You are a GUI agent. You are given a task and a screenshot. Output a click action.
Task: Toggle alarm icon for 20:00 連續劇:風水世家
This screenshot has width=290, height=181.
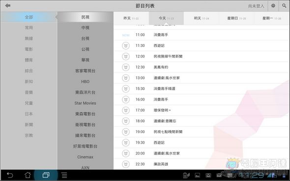point(126,154)
